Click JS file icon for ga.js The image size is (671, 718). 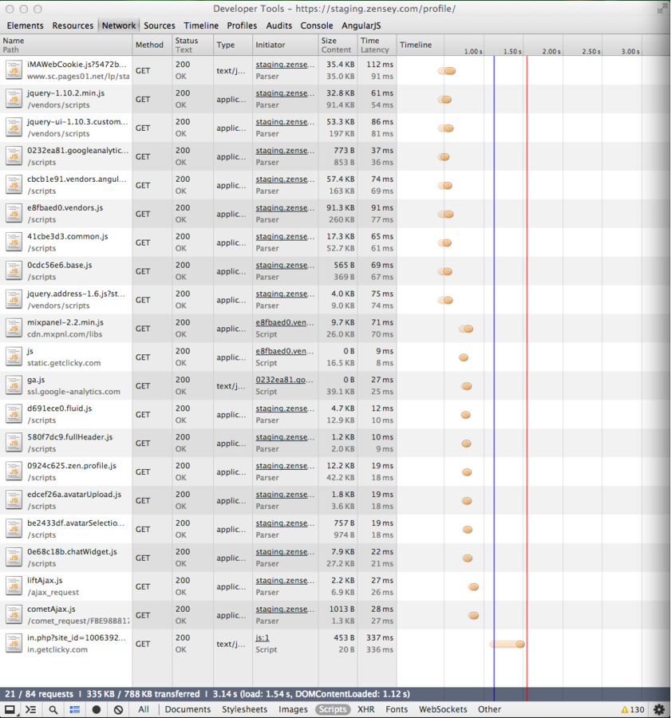click(x=14, y=385)
